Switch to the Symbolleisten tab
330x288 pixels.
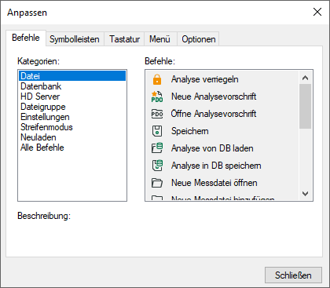(x=75, y=39)
